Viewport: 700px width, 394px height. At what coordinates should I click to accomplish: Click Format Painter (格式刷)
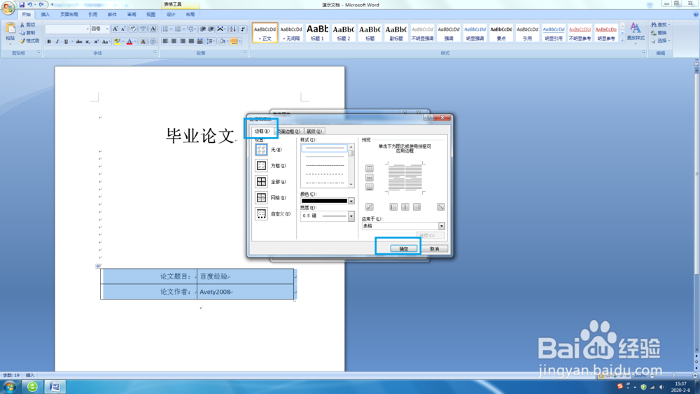tap(29, 41)
